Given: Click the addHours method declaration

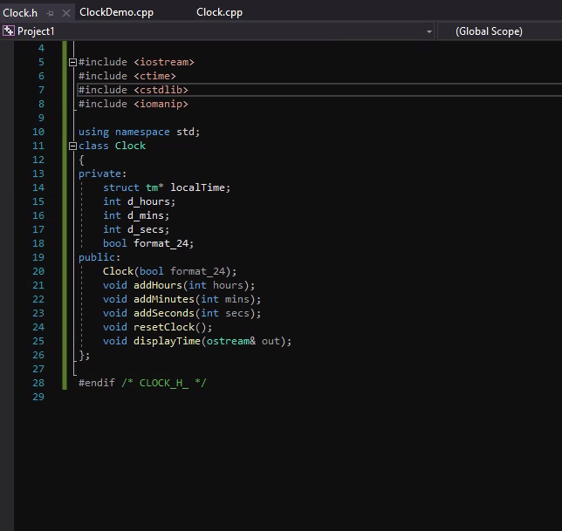Looking at the screenshot, I should pos(178,285).
